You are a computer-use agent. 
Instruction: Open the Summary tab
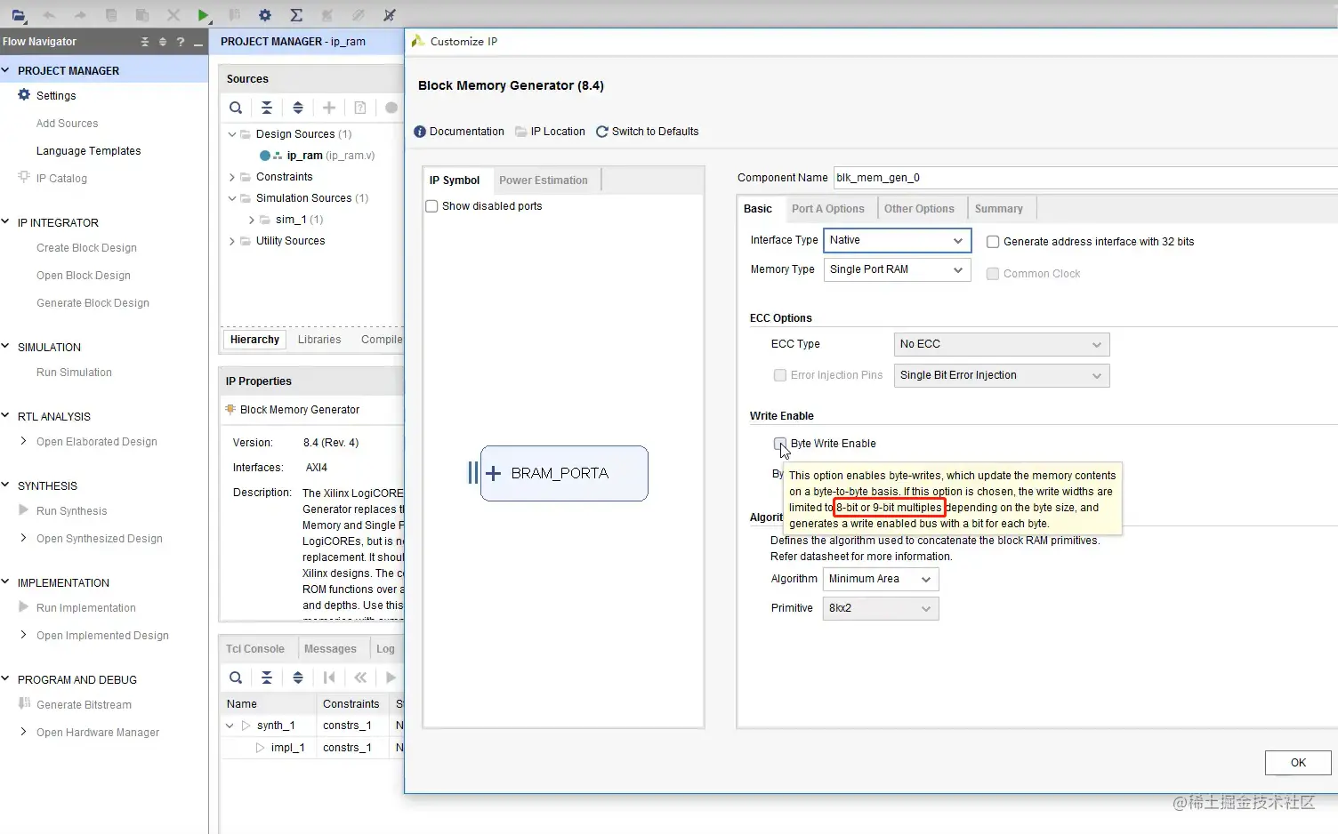[999, 209]
